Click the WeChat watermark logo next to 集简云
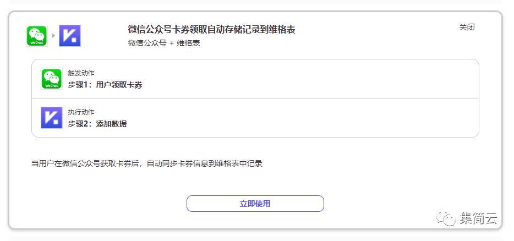The width and height of the screenshot is (514, 241). 446,218
